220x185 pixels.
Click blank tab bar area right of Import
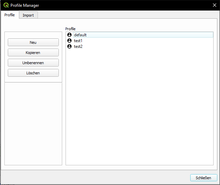point(128,15)
